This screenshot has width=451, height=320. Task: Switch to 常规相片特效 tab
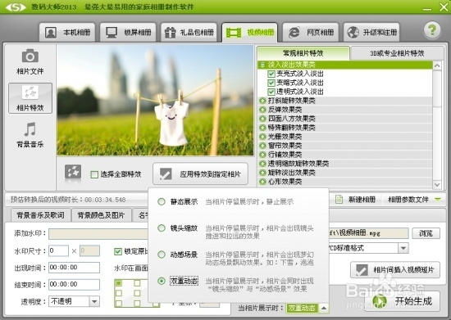[303, 53]
